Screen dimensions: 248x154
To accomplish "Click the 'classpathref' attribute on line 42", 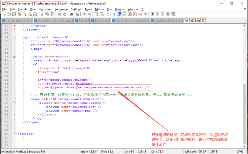I will coord(48,68).
